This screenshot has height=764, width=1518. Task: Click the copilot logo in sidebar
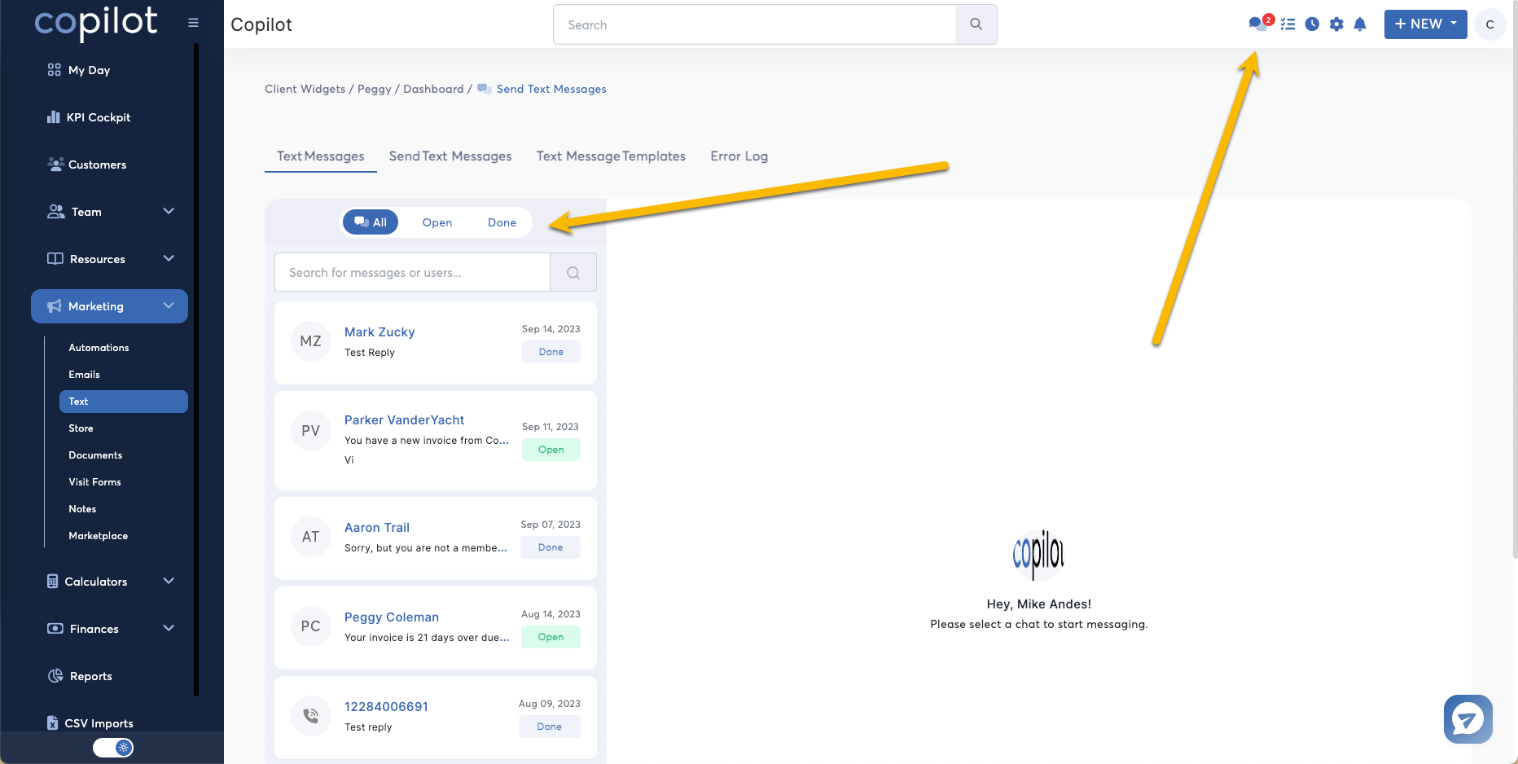point(96,23)
